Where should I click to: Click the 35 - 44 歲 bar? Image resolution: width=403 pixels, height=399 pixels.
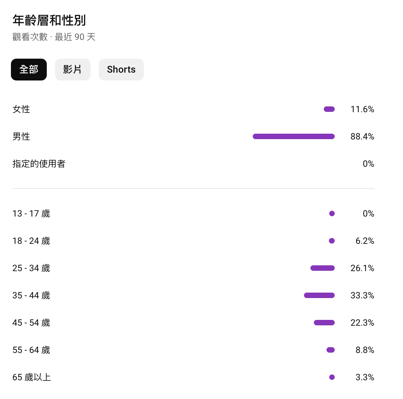click(x=319, y=295)
